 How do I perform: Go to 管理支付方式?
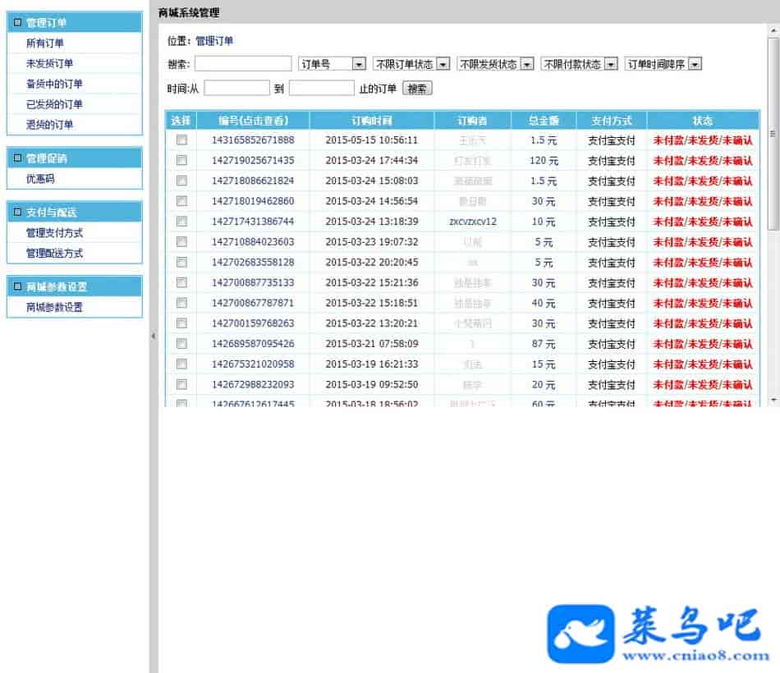point(54,233)
